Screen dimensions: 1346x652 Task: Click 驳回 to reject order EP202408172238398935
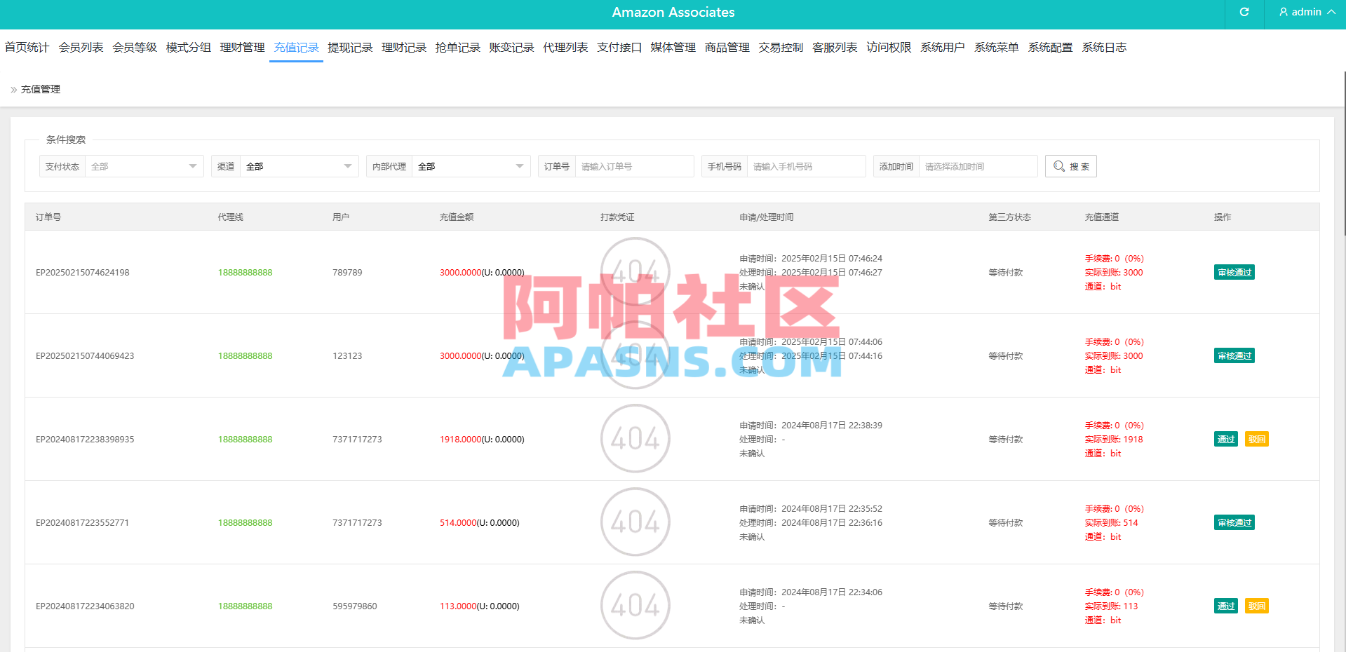pos(1256,439)
